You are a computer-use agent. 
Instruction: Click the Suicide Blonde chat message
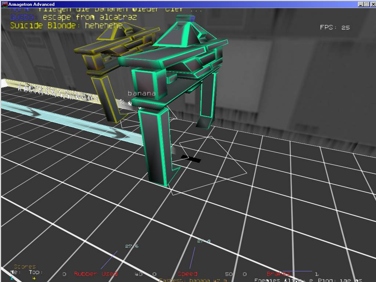pos(66,26)
